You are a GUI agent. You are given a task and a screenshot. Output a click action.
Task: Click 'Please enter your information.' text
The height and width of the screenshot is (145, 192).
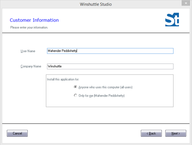(29, 27)
